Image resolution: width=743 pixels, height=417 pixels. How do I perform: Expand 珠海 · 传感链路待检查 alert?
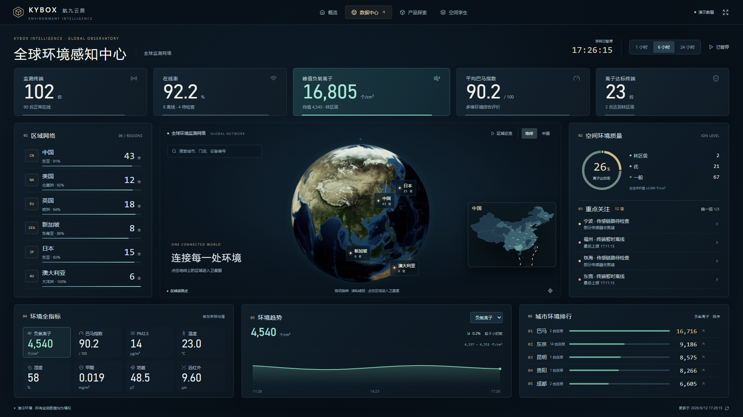pos(649,261)
